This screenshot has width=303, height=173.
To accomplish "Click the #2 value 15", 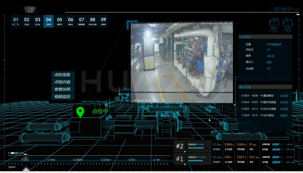I will pyautogui.click(x=253, y=144).
